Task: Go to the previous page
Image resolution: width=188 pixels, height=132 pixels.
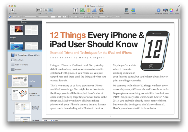Action: coord(52,120)
